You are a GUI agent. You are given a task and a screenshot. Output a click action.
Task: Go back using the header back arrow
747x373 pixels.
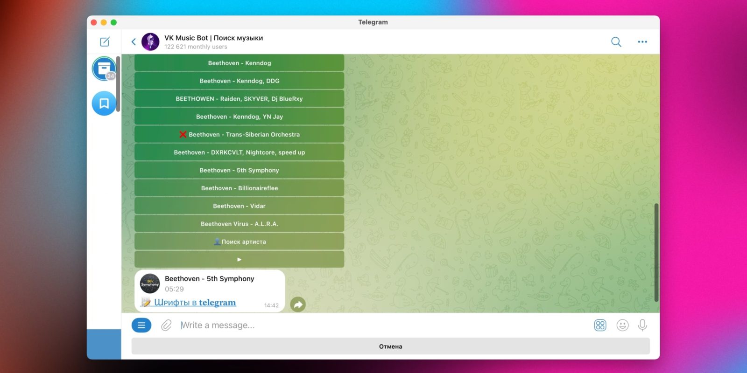pyautogui.click(x=134, y=42)
